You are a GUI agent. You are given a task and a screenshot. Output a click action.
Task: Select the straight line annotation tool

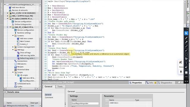(x=186, y=46)
